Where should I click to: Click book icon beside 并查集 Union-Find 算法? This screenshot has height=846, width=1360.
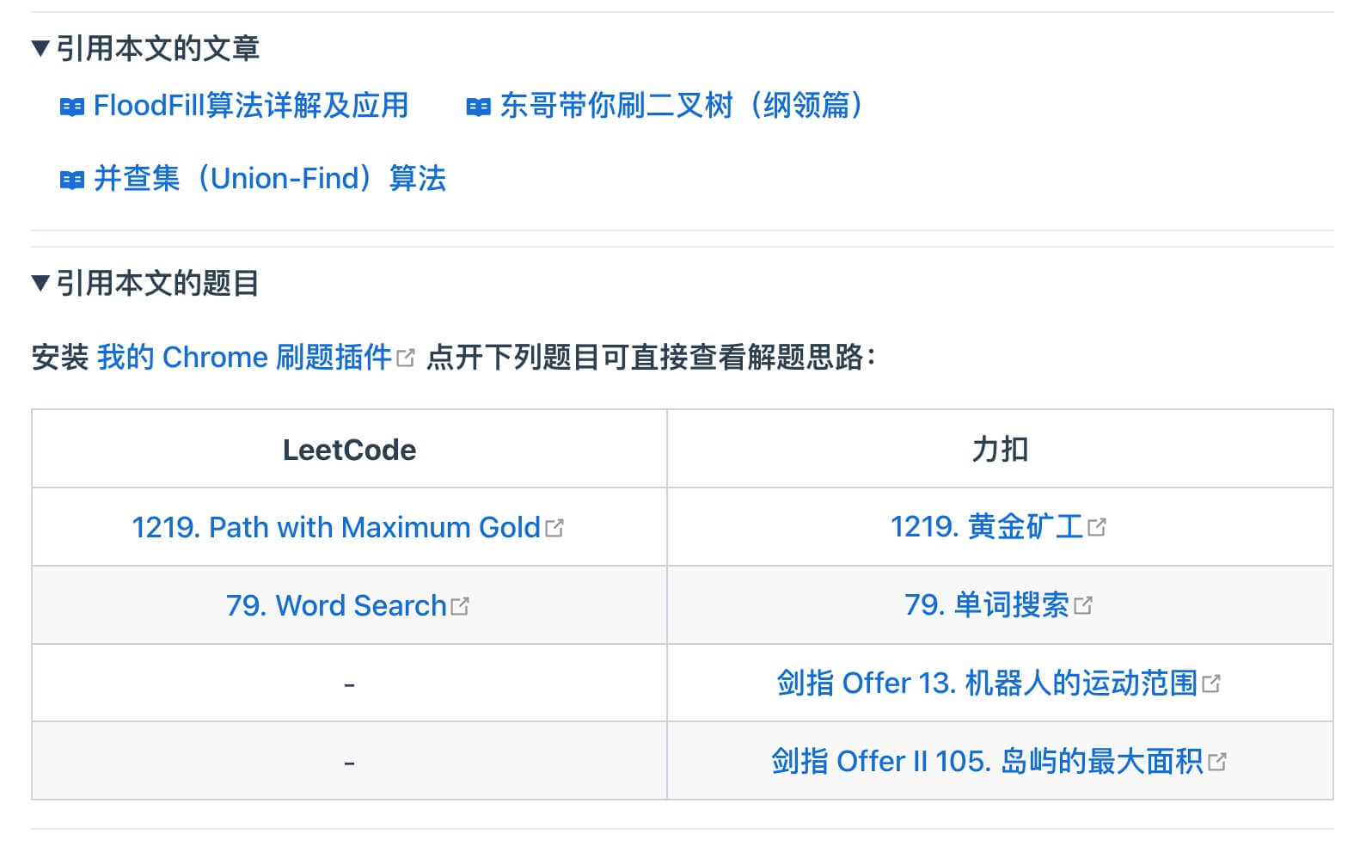coord(72,181)
